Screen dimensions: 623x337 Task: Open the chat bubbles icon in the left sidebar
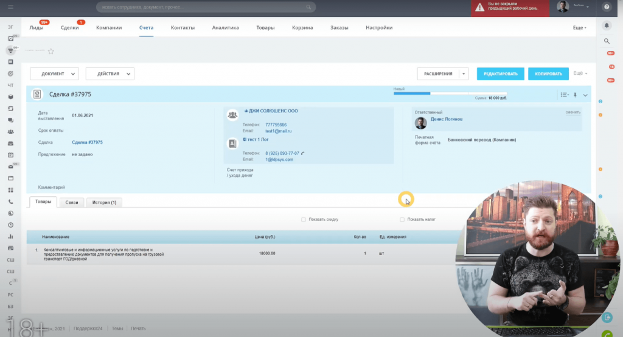pyautogui.click(x=11, y=120)
